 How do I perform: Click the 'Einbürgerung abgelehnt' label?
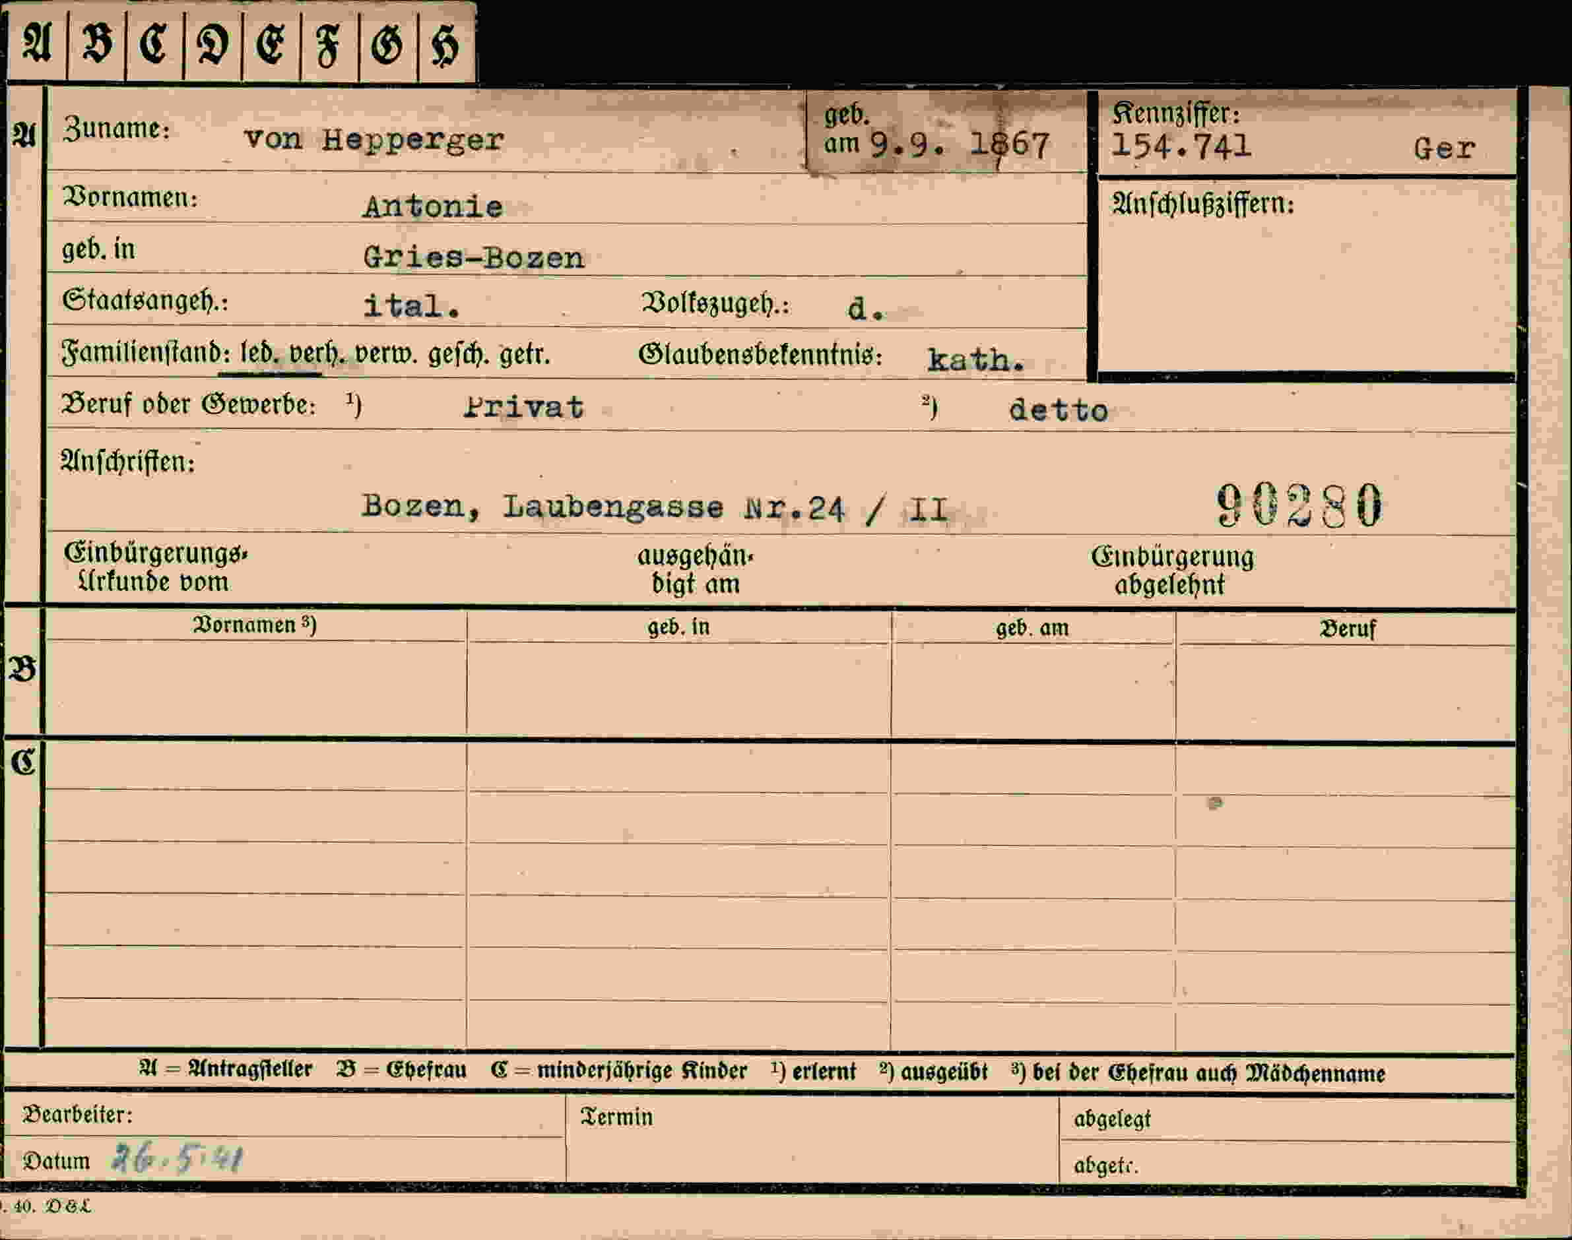(1173, 571)
